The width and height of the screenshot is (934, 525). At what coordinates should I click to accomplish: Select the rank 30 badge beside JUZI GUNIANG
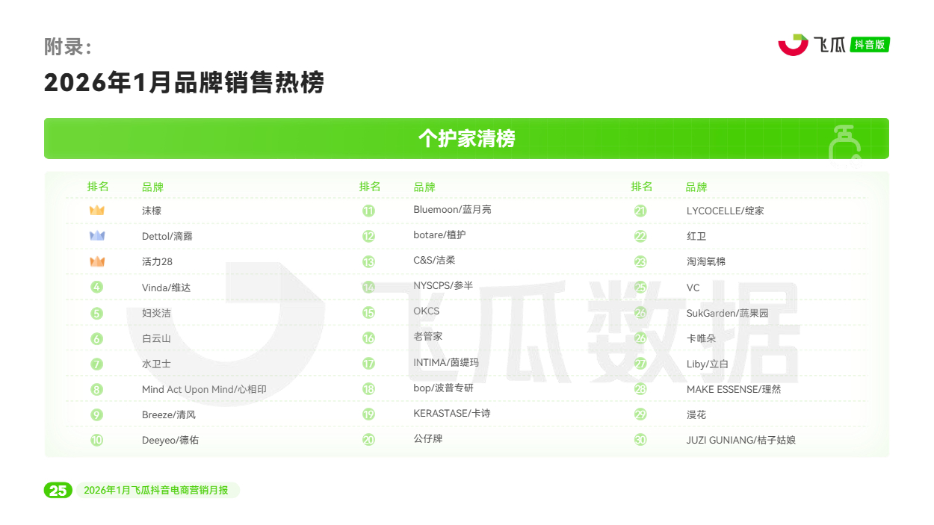point(640,440)
